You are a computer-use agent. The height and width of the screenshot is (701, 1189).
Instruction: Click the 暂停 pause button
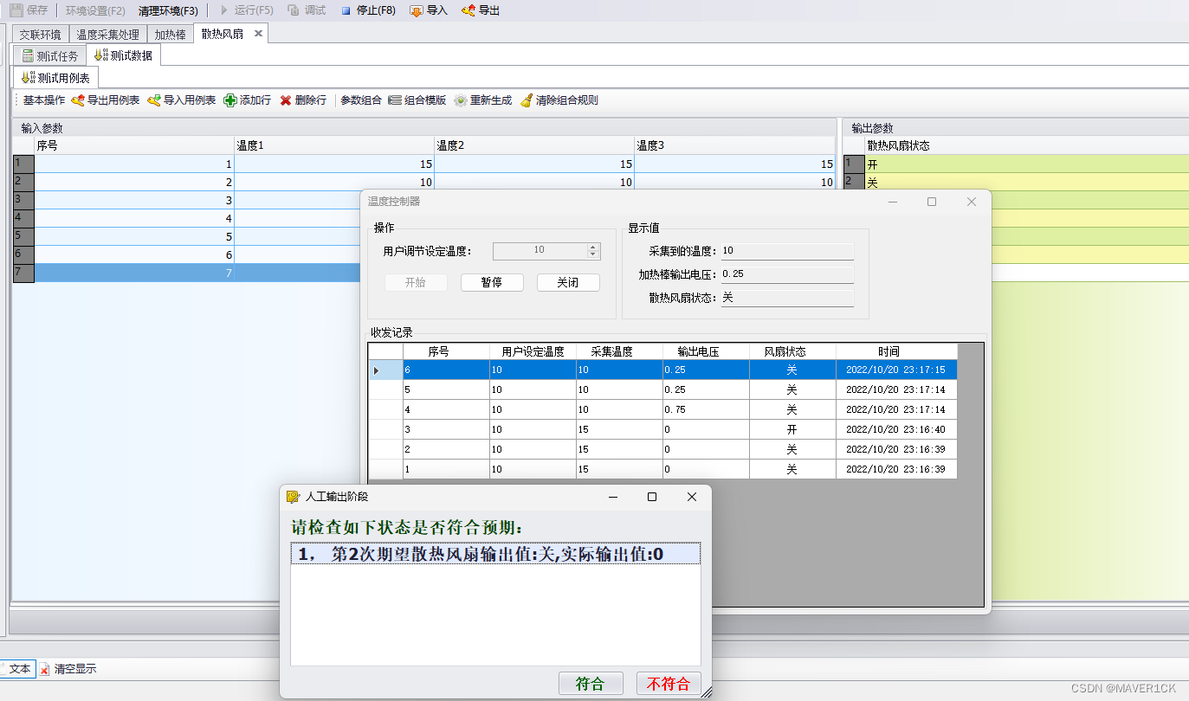pos(492,283)
